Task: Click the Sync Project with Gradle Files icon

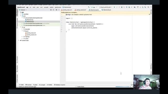Action: (140, 7)
